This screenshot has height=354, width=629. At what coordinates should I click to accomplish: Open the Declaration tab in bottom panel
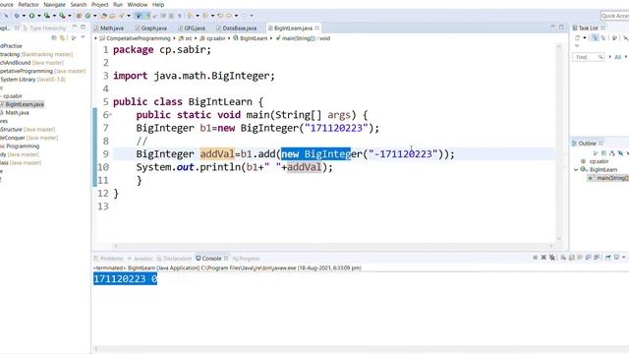pos(174,259)
